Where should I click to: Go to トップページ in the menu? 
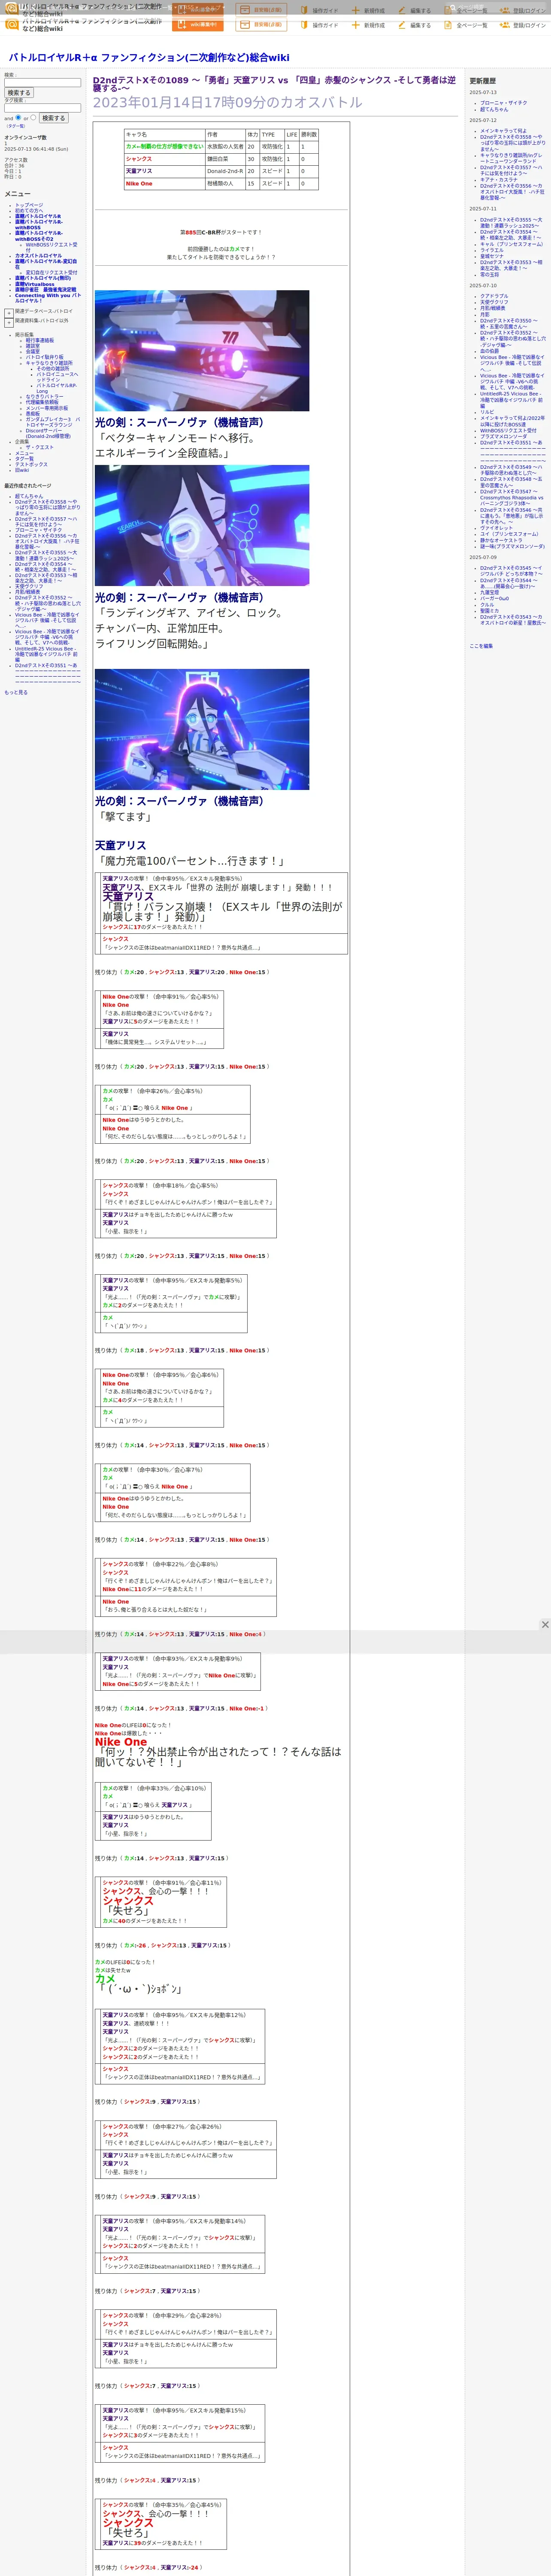29,205
